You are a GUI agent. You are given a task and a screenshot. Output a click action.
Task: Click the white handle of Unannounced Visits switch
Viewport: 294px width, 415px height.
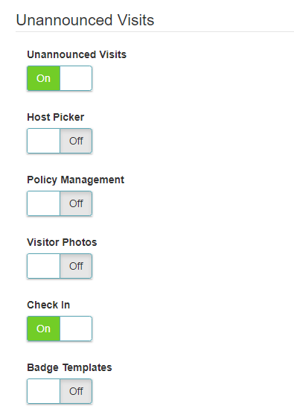tap(76, 78)
